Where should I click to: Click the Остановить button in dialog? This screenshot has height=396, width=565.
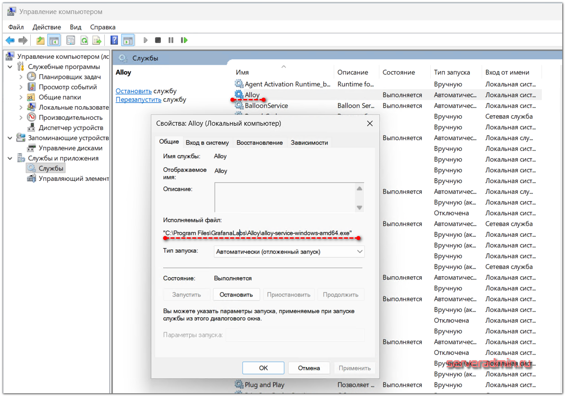coord(236,295)
